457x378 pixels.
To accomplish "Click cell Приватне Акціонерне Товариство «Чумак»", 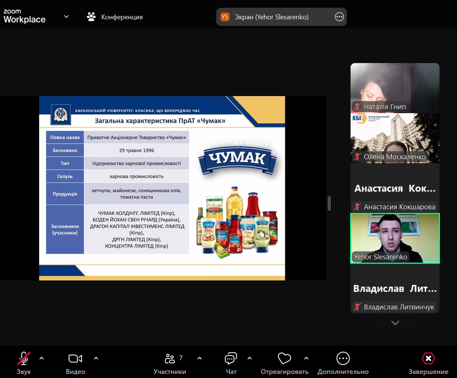I will [137, 137].
